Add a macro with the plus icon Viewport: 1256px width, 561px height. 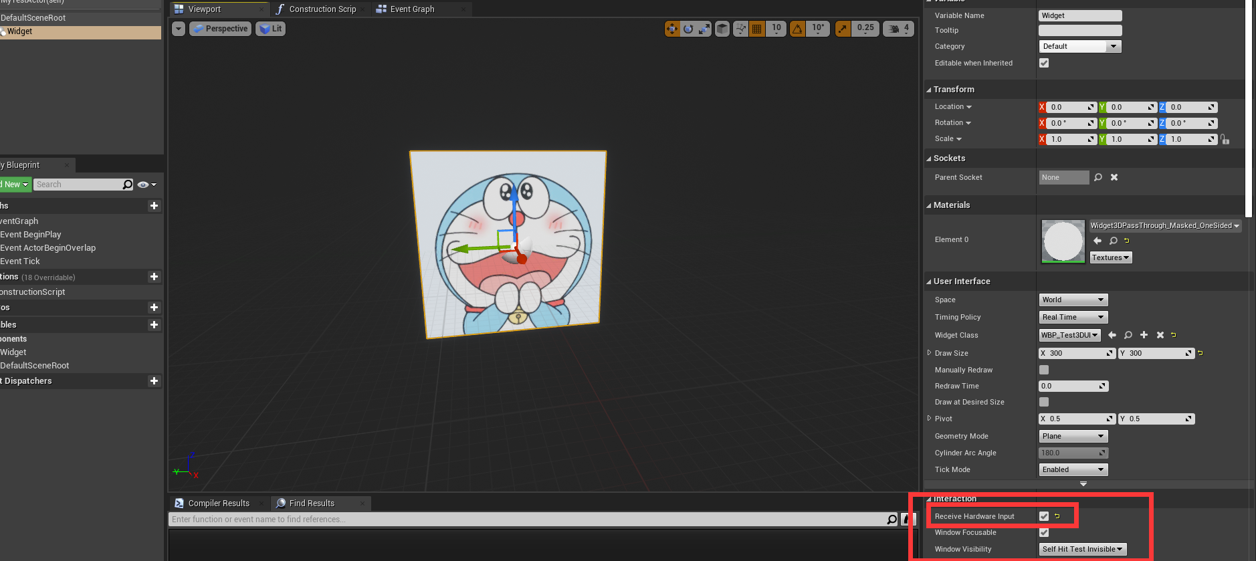tap(154, 308)
